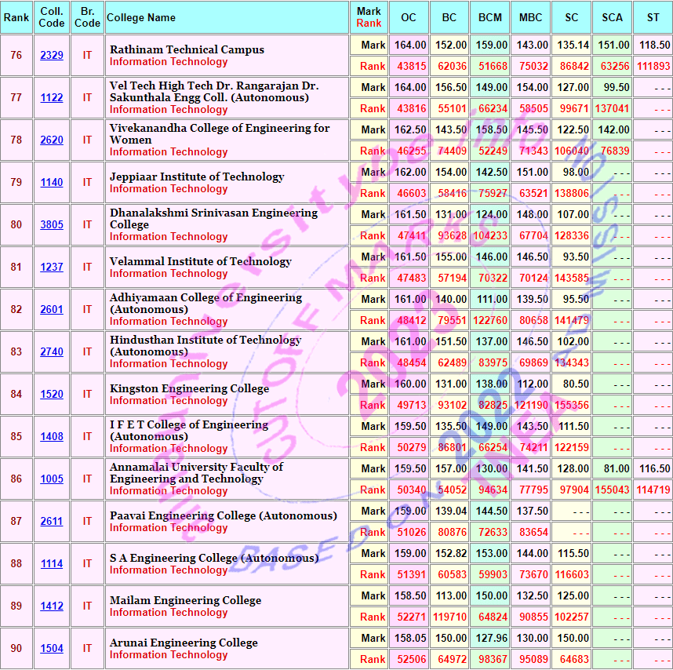Open college code link 1122

(x=52, y=97)
